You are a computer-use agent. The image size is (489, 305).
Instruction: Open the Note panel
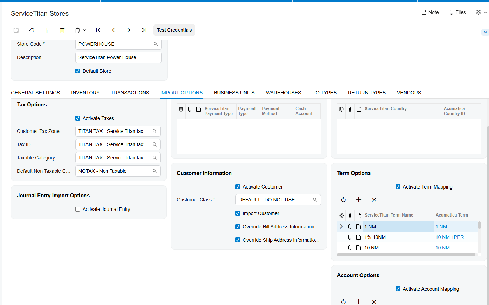click(x=430, y=12)
